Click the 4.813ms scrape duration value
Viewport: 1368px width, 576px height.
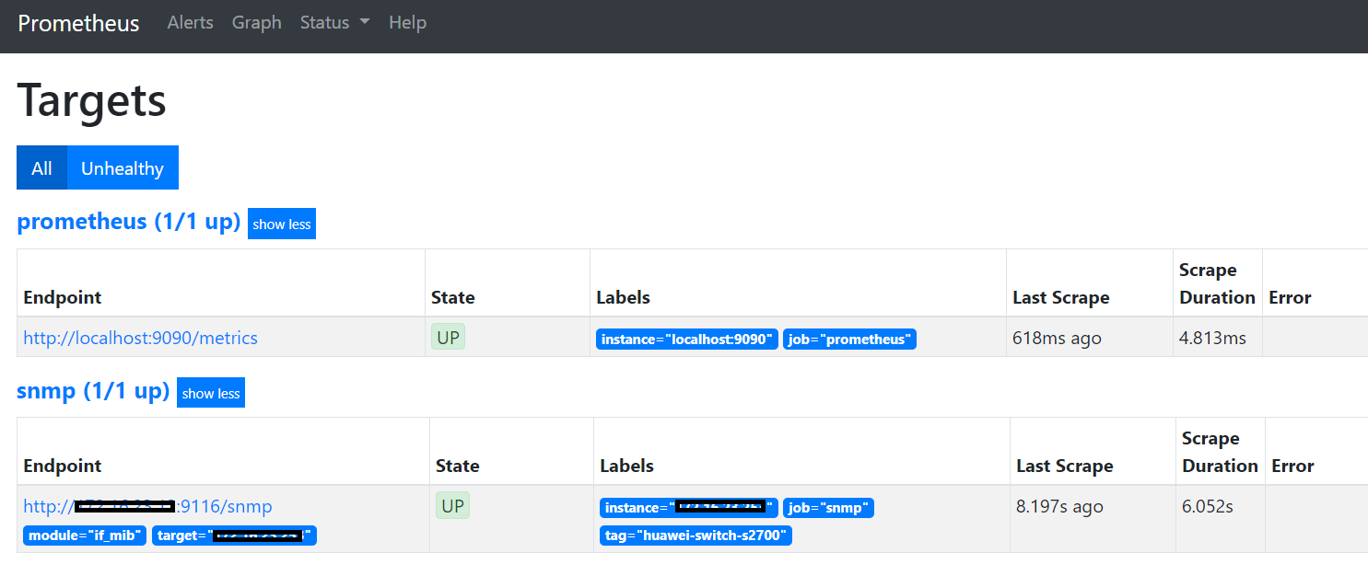click(x=1212, y=338)
